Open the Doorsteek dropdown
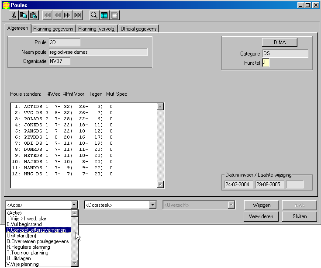Image resolution: width=321 pixels, height=268 pixels. click(153, 205)
